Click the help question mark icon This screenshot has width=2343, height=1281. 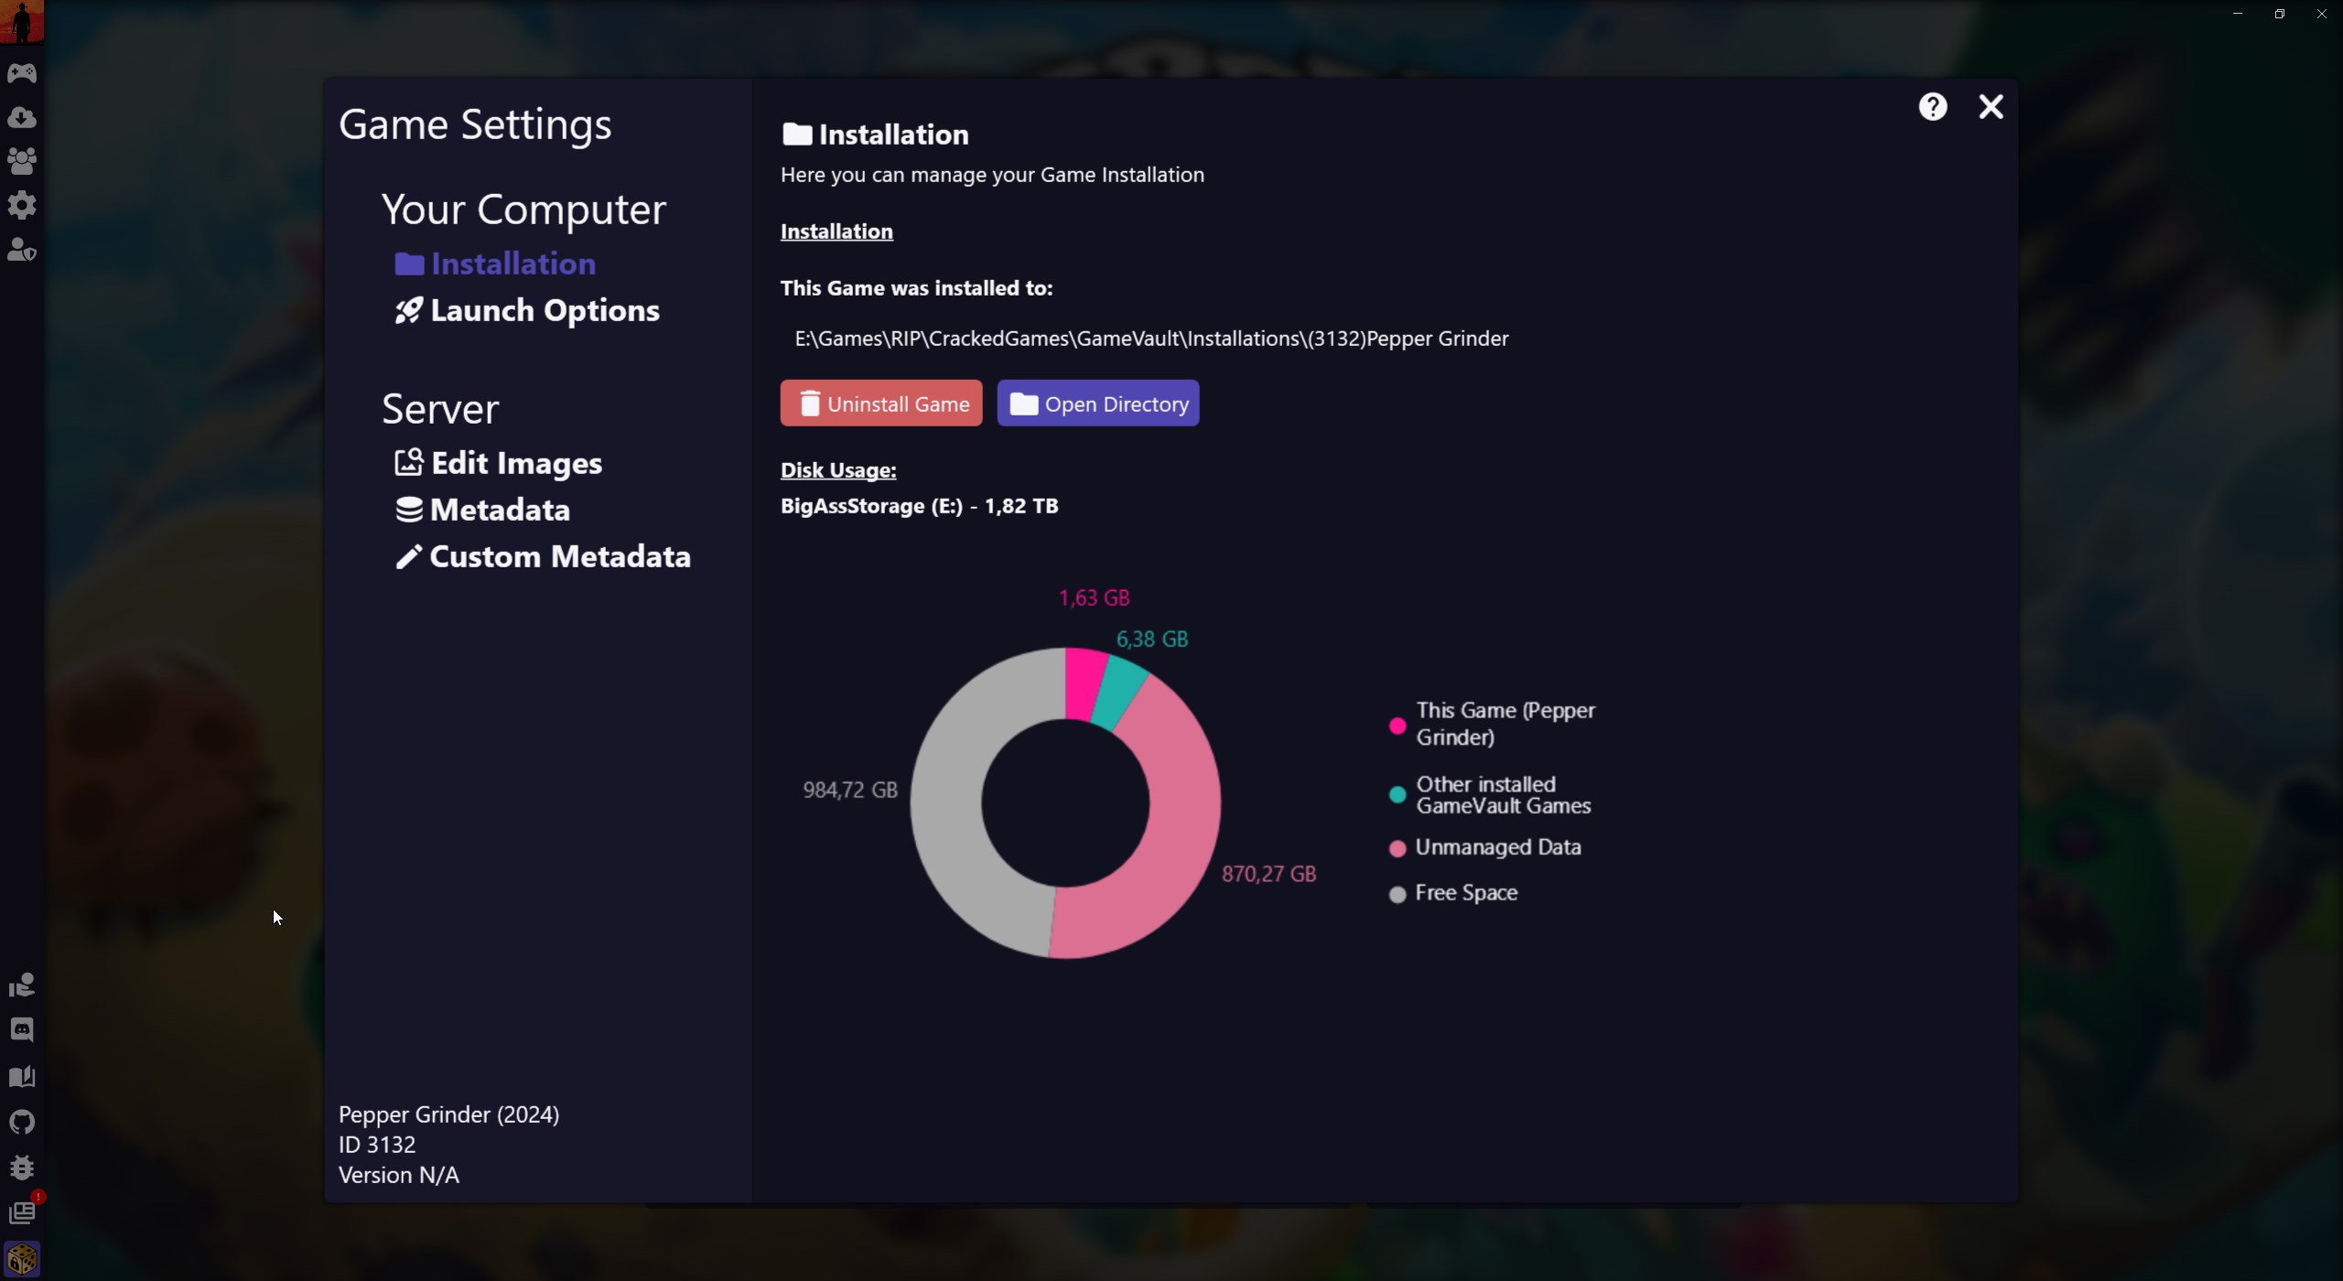(1933, 107)
